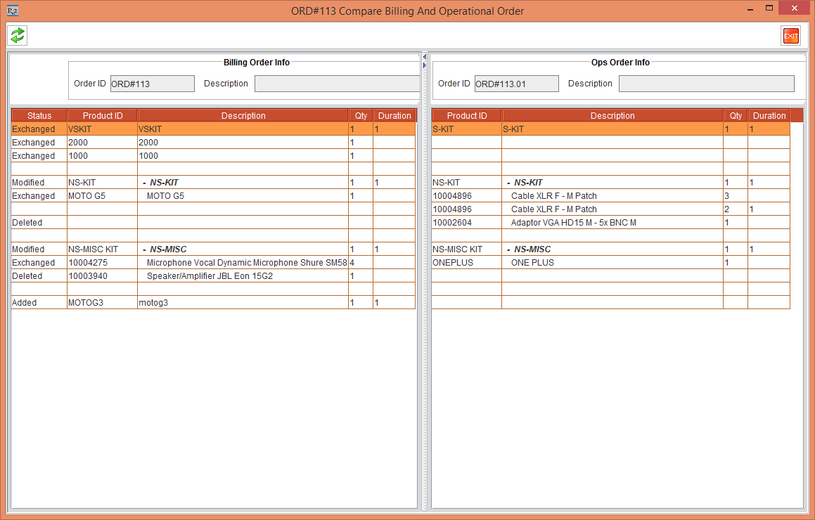Select the Adaptor VGA HD15 M row

coord(605,223)
